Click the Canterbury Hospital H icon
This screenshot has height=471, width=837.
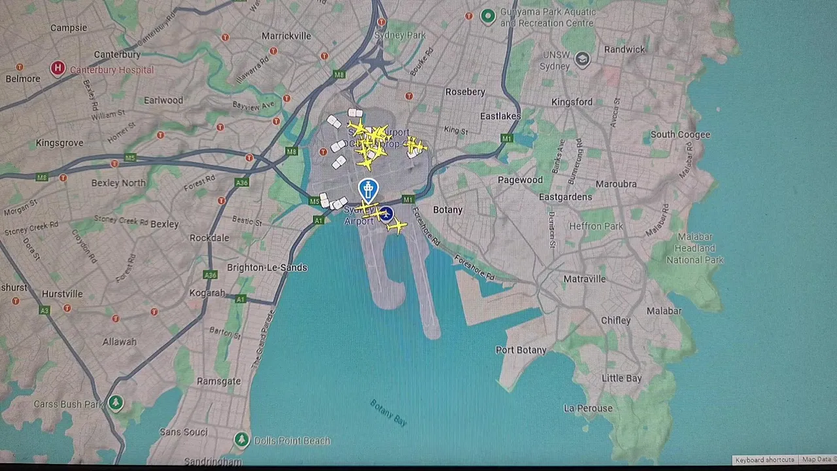point(58,69)
